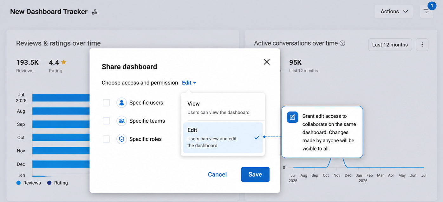This screenshot has width=443, height=202.
Task: Click the Specific roles label
Action: [146, 139]
